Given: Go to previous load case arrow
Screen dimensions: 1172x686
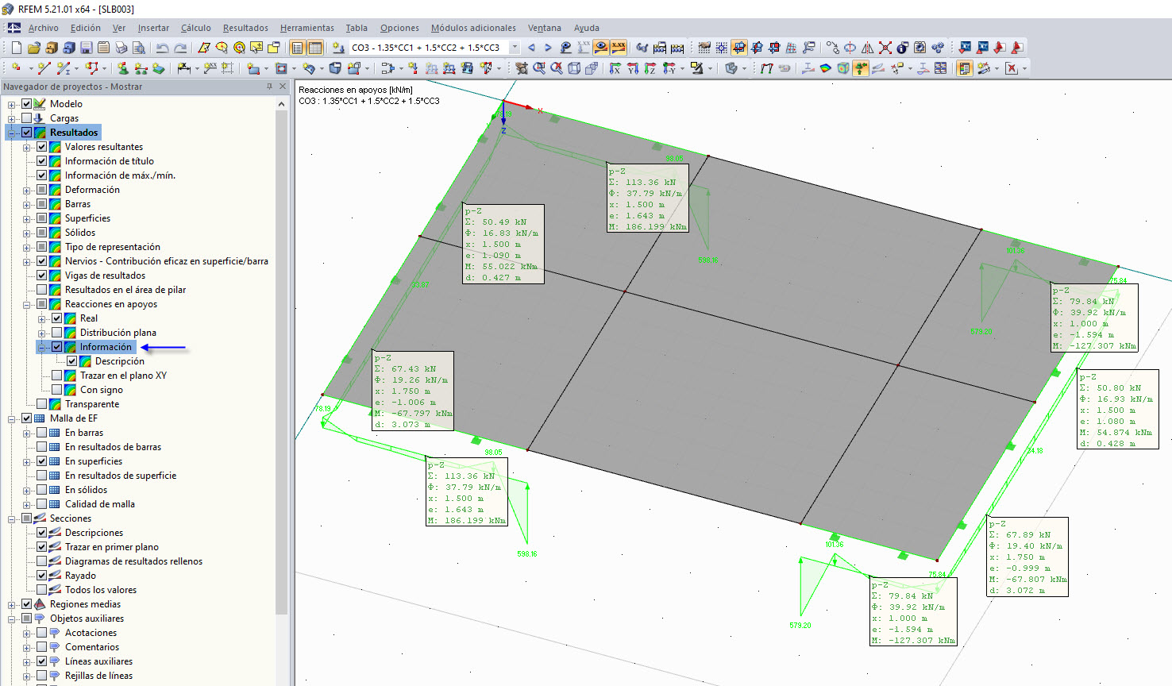Looking at the screenshot, I should coord(531,48).
